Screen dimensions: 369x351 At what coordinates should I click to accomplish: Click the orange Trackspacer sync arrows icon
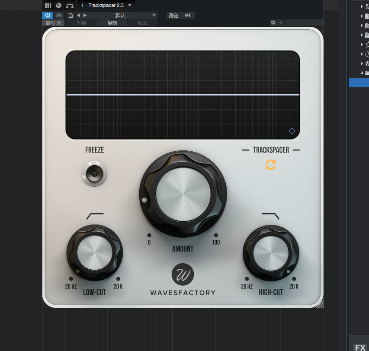point(271,165)
